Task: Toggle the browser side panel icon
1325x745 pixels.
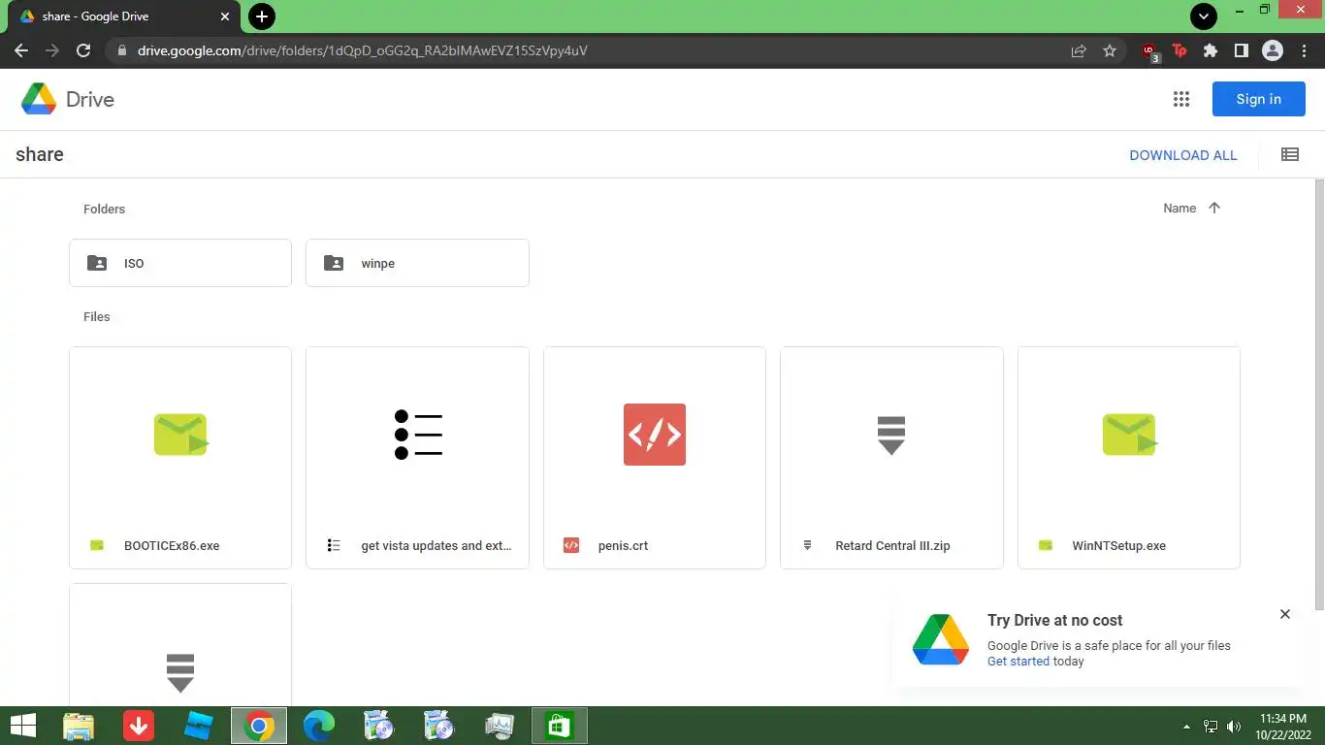Action: tap(1241, 50)
